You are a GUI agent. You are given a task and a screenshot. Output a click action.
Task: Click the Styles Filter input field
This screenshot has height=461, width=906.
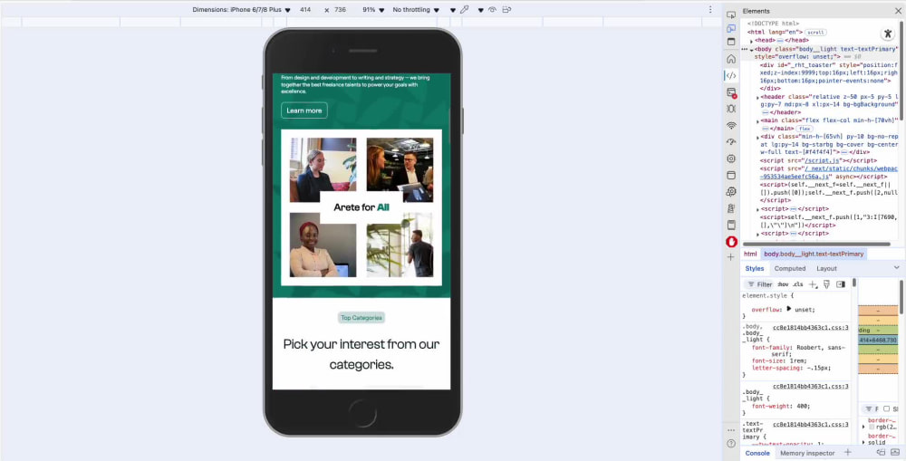click(x=759, y=284)
